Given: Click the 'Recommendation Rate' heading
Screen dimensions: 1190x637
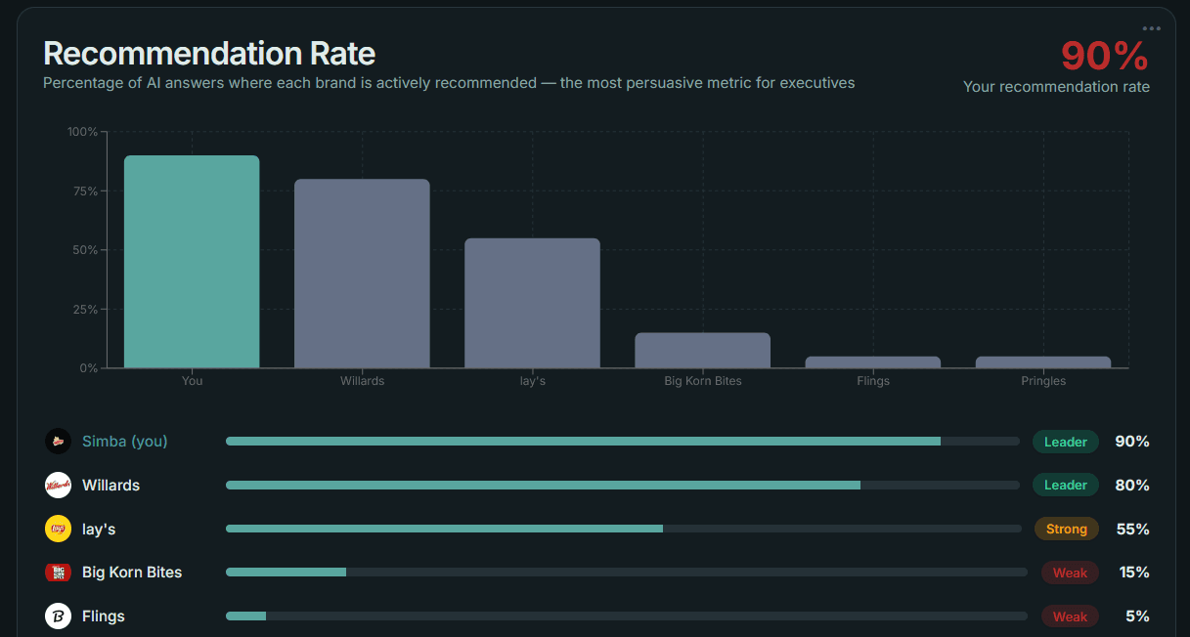Looking at the screenshot, I should click(x=209, y=53).
